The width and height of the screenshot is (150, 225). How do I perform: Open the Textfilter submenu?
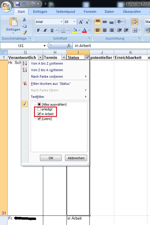pos(55,97)
